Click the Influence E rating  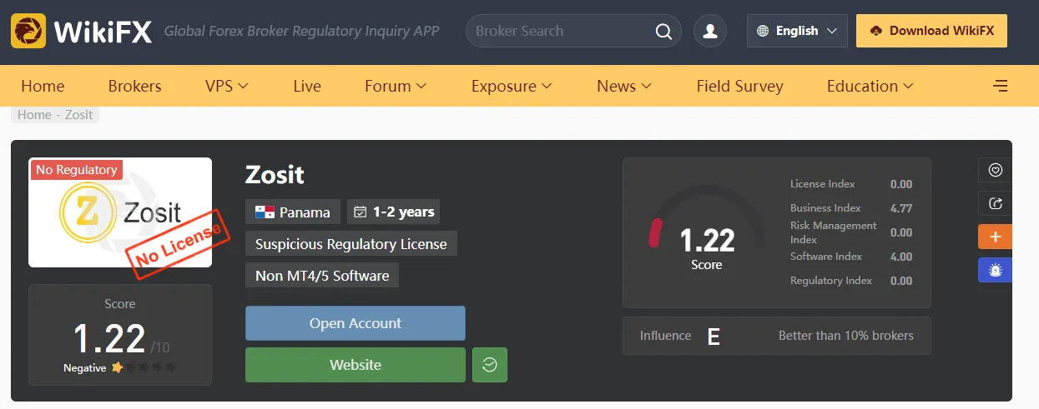[714, 337]
